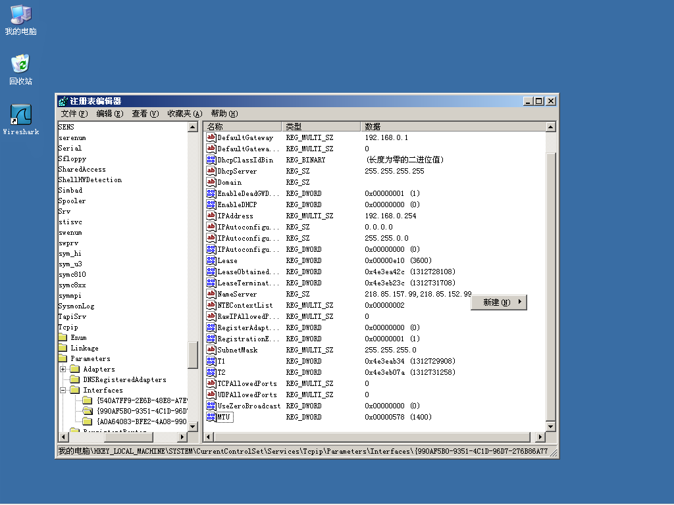Click the data value 0x00000578 (1400)

398,416
